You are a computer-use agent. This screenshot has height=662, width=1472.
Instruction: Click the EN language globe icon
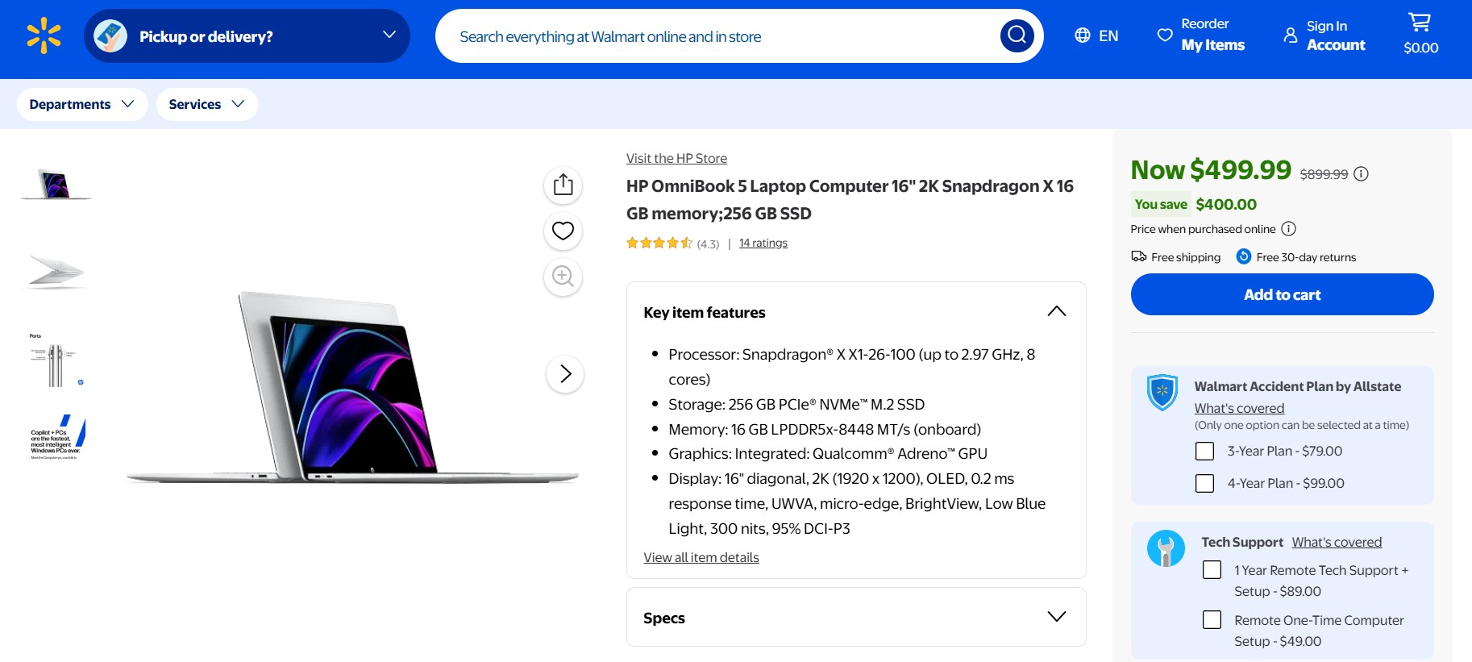[1081, 35]
